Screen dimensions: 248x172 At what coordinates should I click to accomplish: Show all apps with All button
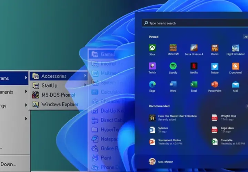point(246,37)
